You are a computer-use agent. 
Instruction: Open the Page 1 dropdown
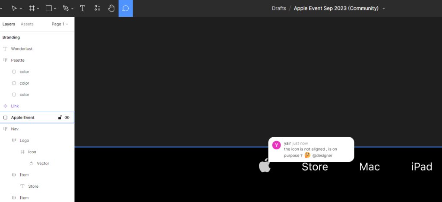tap(60, 24)
